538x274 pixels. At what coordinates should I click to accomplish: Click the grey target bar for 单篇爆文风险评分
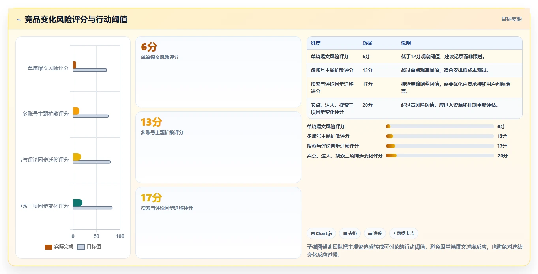tap(90, 70)
